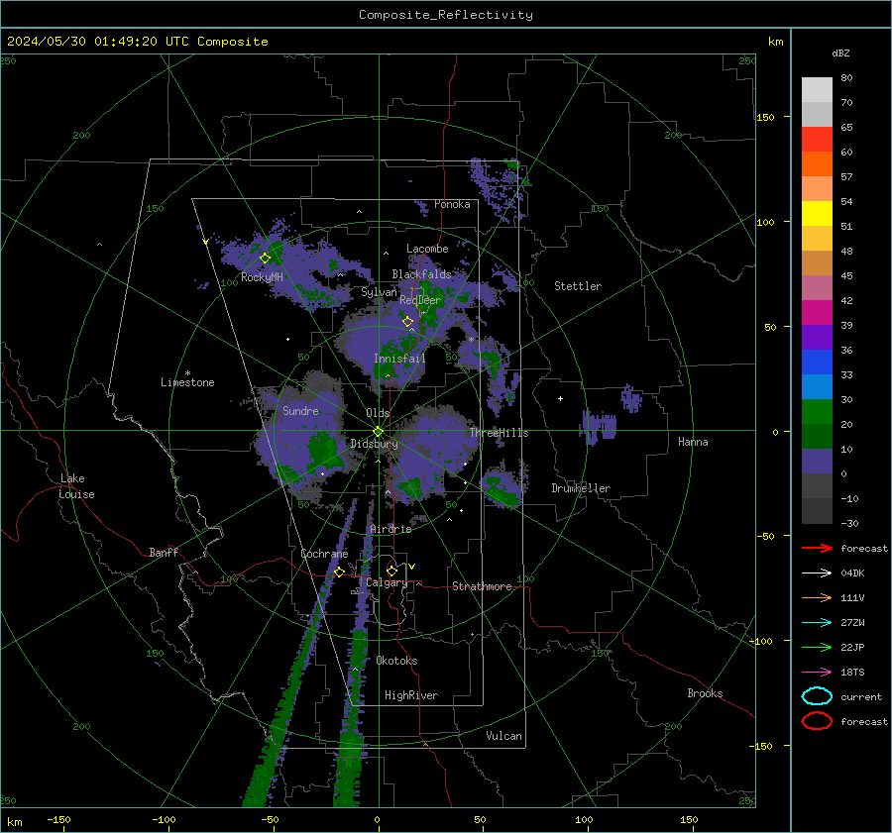
Task: Select the 30 dBZ light-blue swatch
Action: click(817, 386)
